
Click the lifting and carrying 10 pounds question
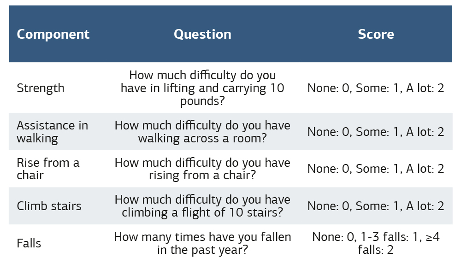pos(202,88)
